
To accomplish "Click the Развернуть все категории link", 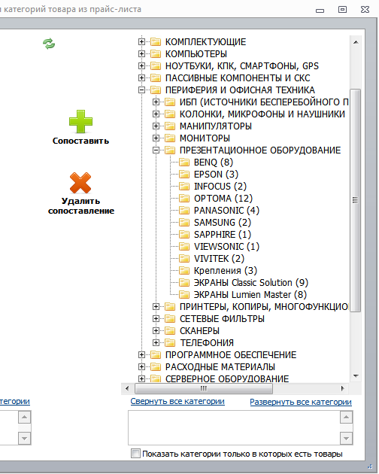I will 301,402.
